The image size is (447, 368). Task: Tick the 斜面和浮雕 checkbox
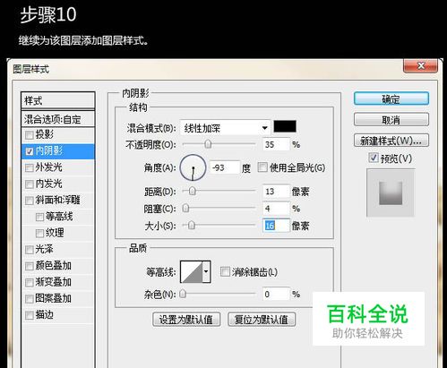pyautogui.click(x=30, y=201)
